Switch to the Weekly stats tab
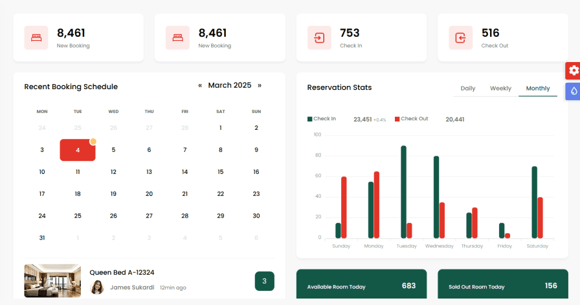The height and width of the screenshot is (305, 580). coord(500,89)
